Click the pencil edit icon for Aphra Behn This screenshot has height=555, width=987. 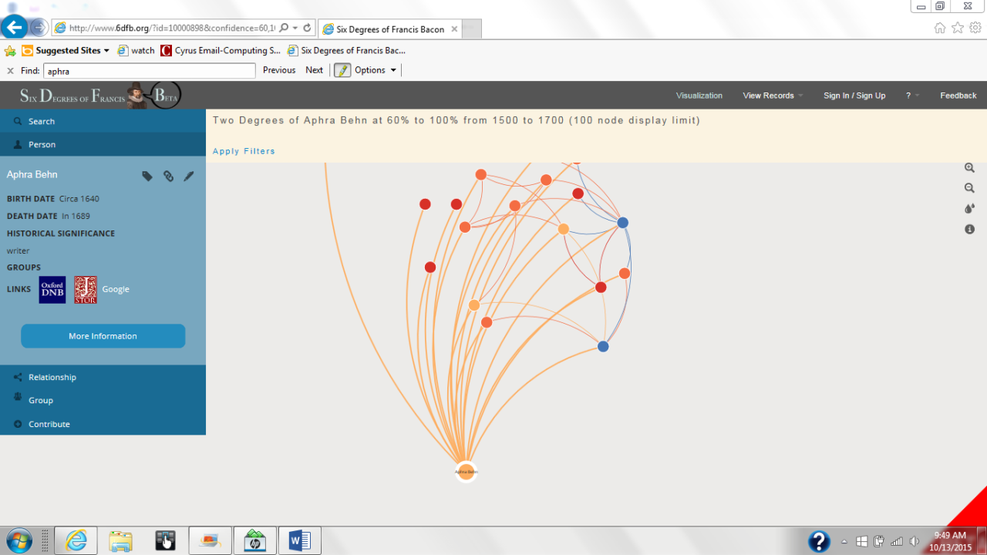(x=189, y=176)
